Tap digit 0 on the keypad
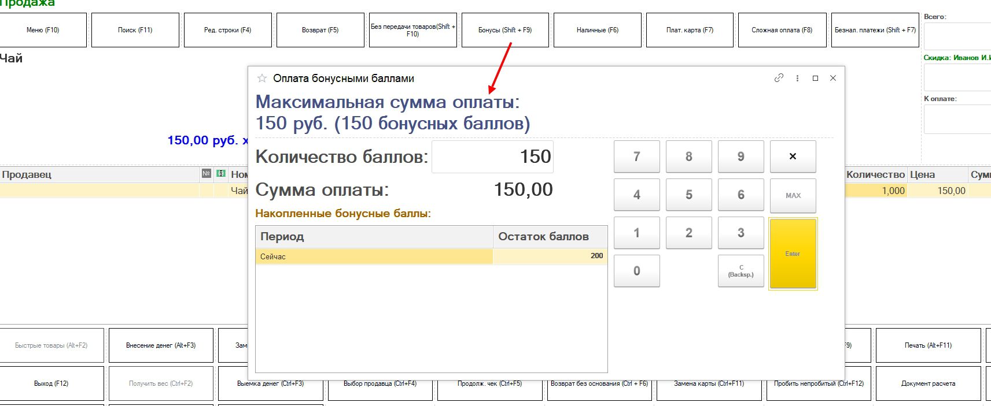991x406 pixels. [636, 271]
